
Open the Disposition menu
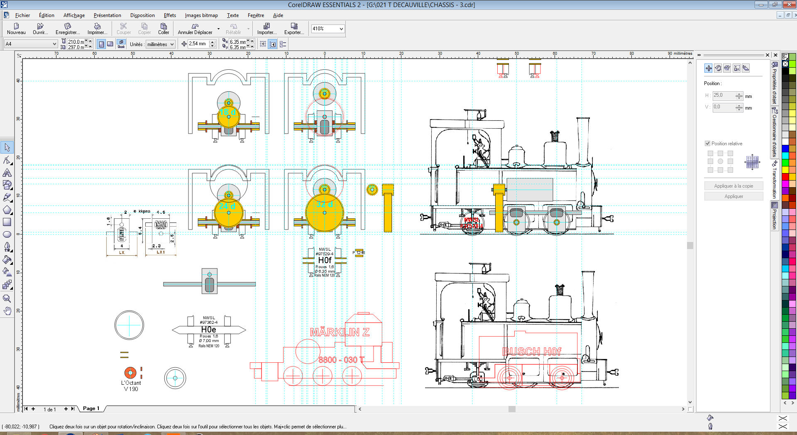pos(142,15)
